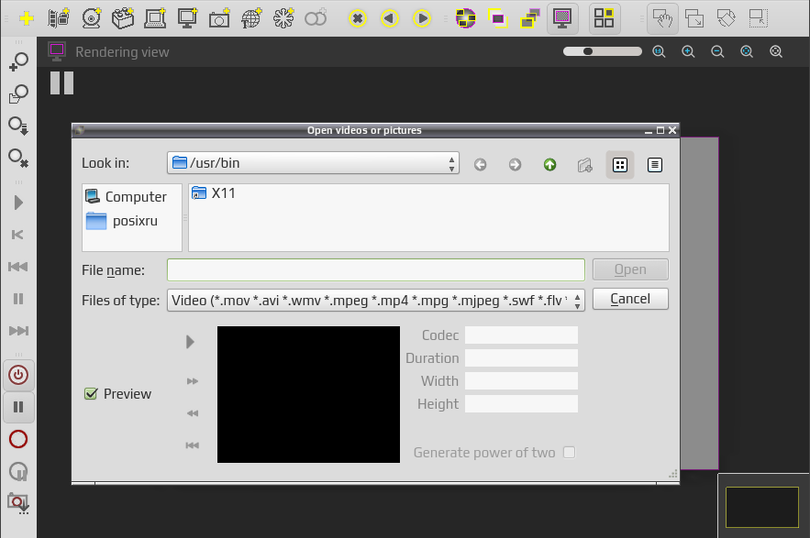Go up to the parent directory with the green arrow
The height and width of the screenshot is (538, 810).
tap(549, 165)
